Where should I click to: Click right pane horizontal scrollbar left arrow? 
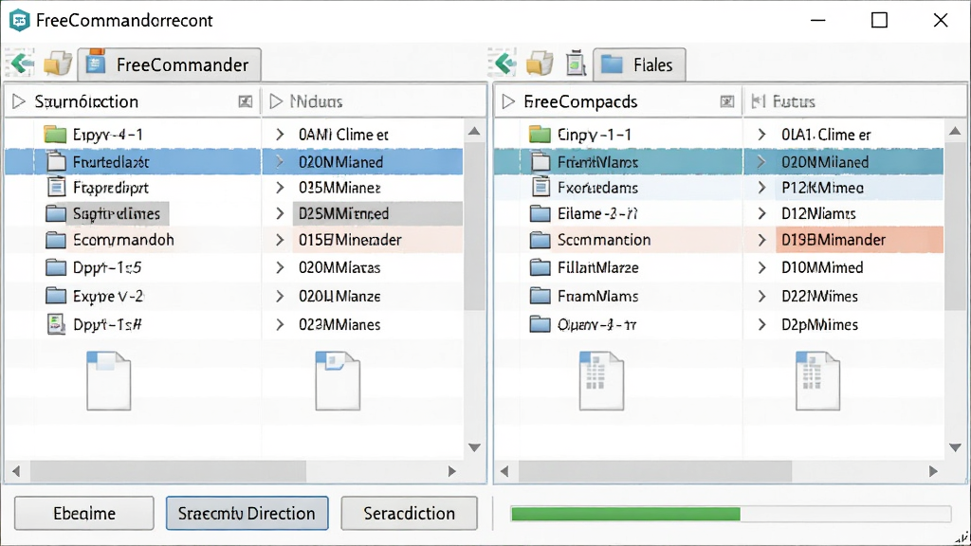pos(504,471)
